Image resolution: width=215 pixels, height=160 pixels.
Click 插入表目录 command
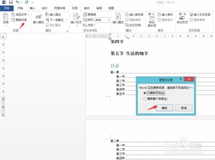134,15
